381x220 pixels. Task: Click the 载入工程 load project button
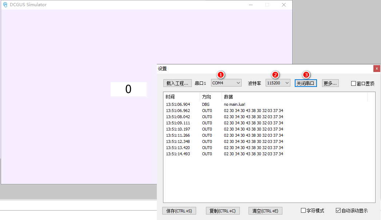177,83
